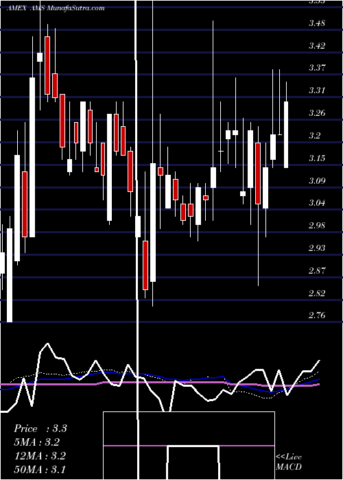Click the '50MA : 3.1' readout
Image resolution: width=343 pixels, height=480 pixels.
(x=40, y=470)
